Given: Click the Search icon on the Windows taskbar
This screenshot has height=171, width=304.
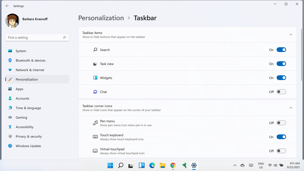Looking at the screenshot, I should coord(121,165).
